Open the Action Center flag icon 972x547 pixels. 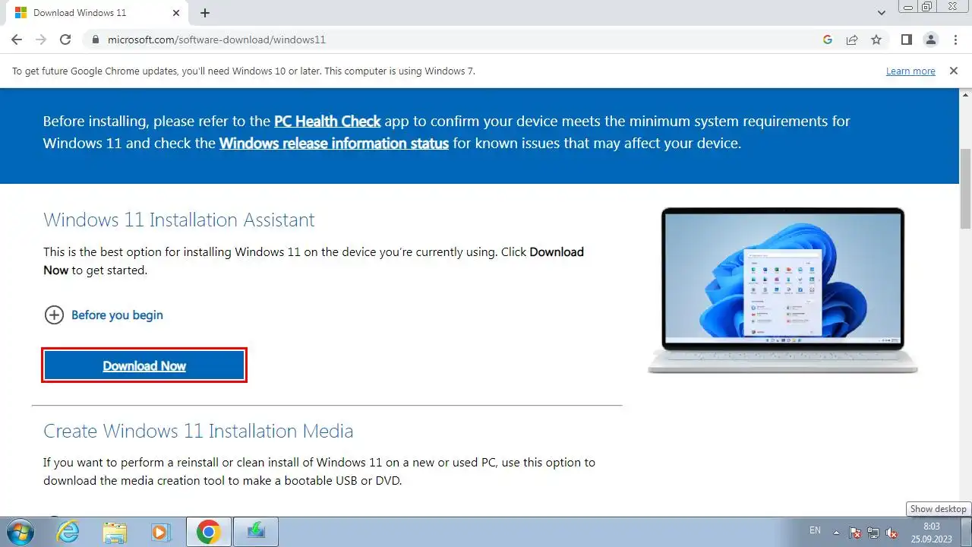[x=855, y=532]
